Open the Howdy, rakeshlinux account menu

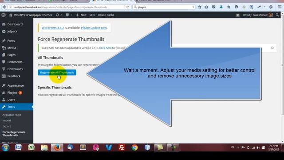(x=257, y=15)
